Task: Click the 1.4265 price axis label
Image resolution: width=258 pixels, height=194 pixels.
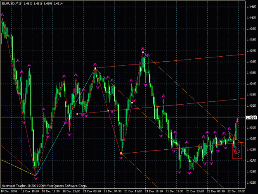Action: click(x=251, y=172)
